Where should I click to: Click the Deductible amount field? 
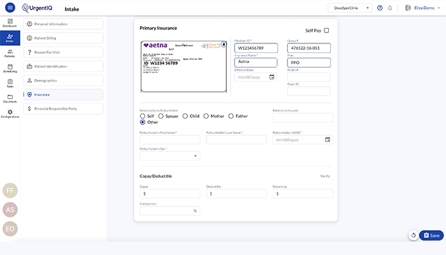pyautogui.click(x=236, y=194)
